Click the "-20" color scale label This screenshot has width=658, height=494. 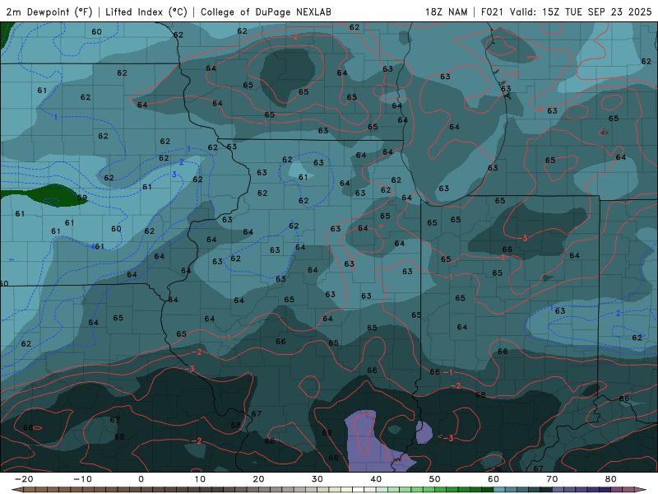24,479
